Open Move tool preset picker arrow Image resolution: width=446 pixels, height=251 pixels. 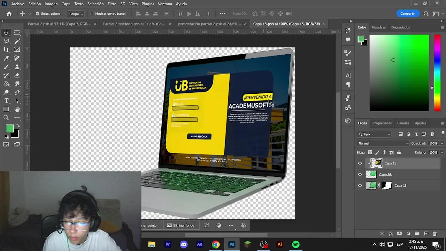[29, 14]
